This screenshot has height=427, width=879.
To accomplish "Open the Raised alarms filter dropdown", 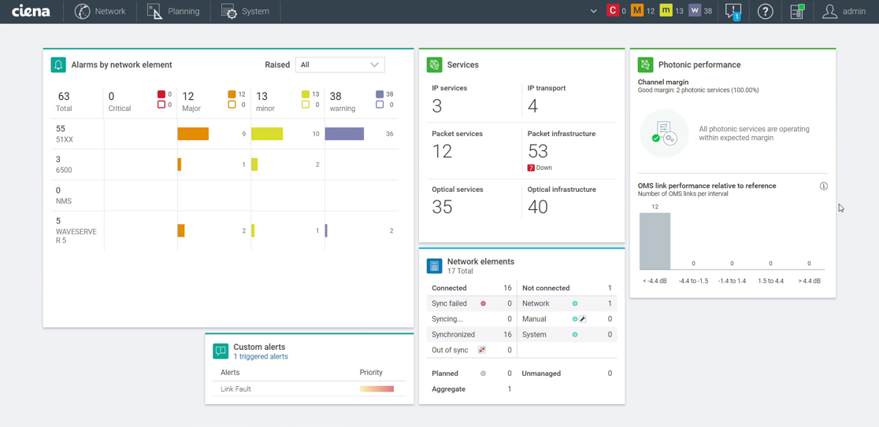I will coord(339,65).
